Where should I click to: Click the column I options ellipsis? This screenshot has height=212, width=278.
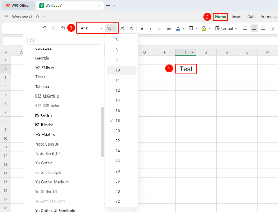(x=192, y=52)
